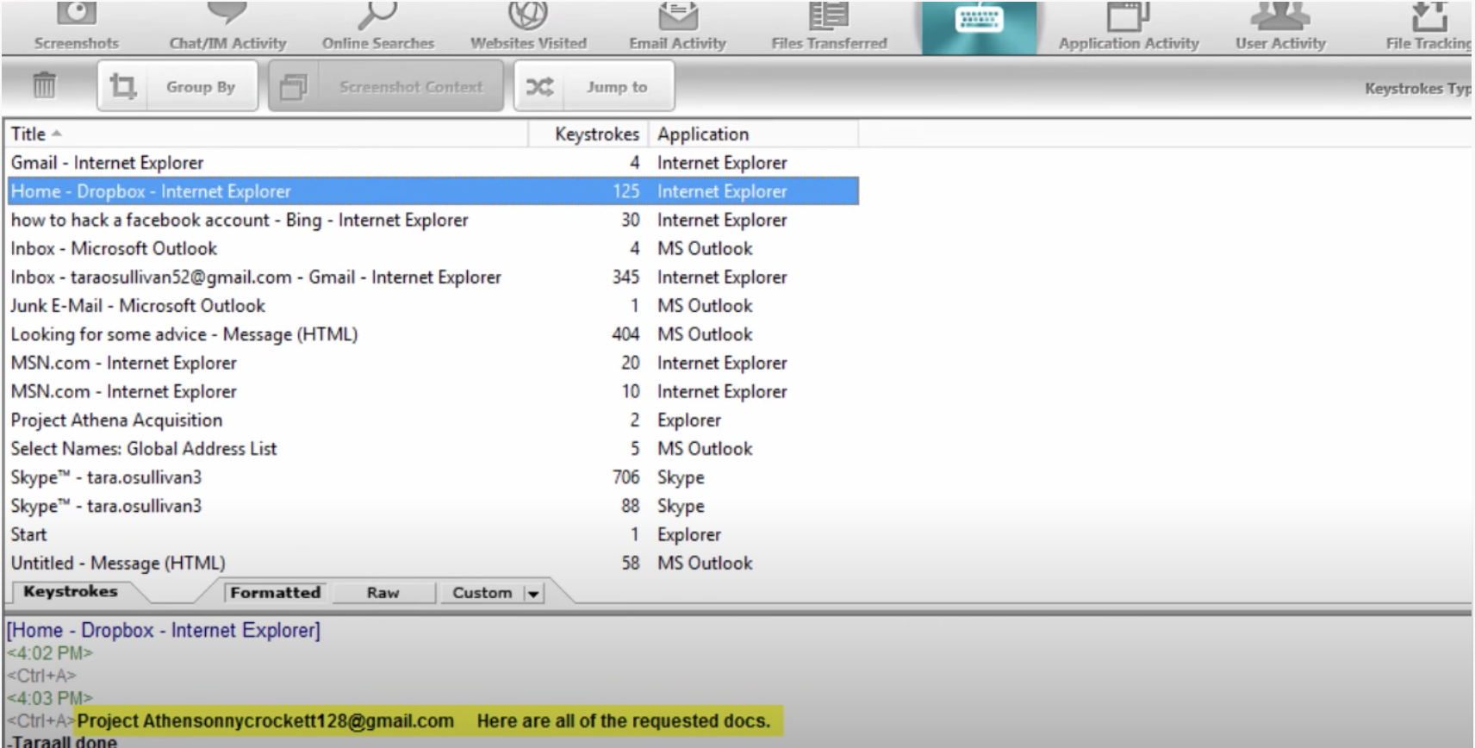Viewport: 1475px width, 748px height.
Task: Sort by the Title column header
Action: click(267, 134)
